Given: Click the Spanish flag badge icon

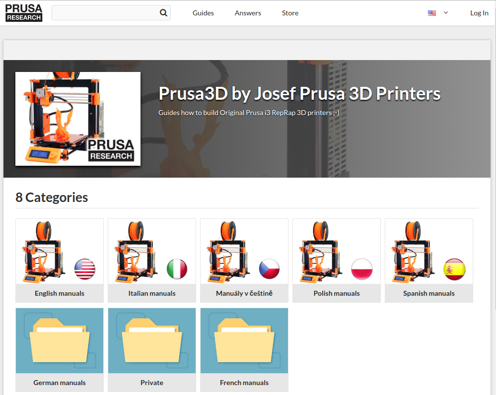Looking at the screenshot, I should click(454, 269).
